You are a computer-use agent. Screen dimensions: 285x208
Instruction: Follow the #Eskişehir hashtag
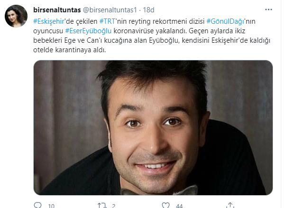click(49, 21)
